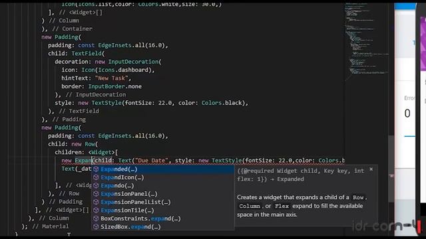The width and height of the screenshot is (426, 239).
Task: Click the method icon beside SizedBox.expand(…)
Action: click(96, 227)
